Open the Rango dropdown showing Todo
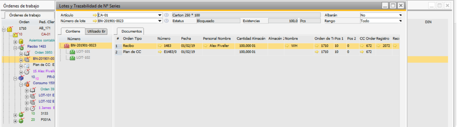457x127 pixels. pos(400,21)
